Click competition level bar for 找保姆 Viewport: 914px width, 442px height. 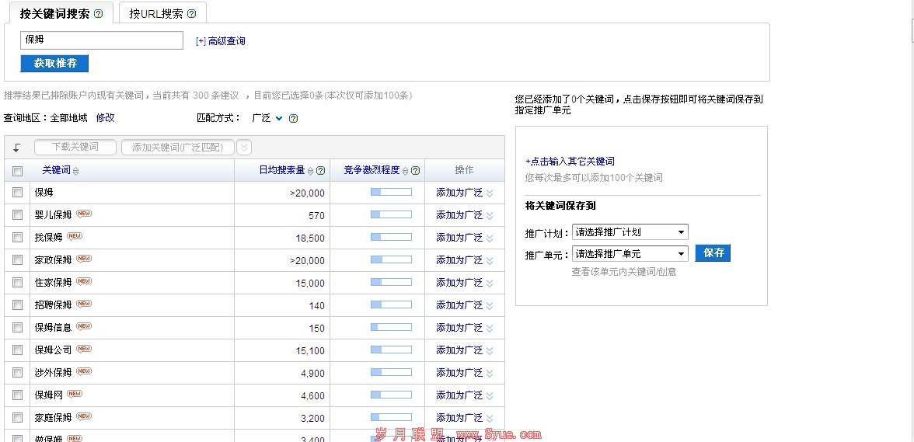coord(391,238)
